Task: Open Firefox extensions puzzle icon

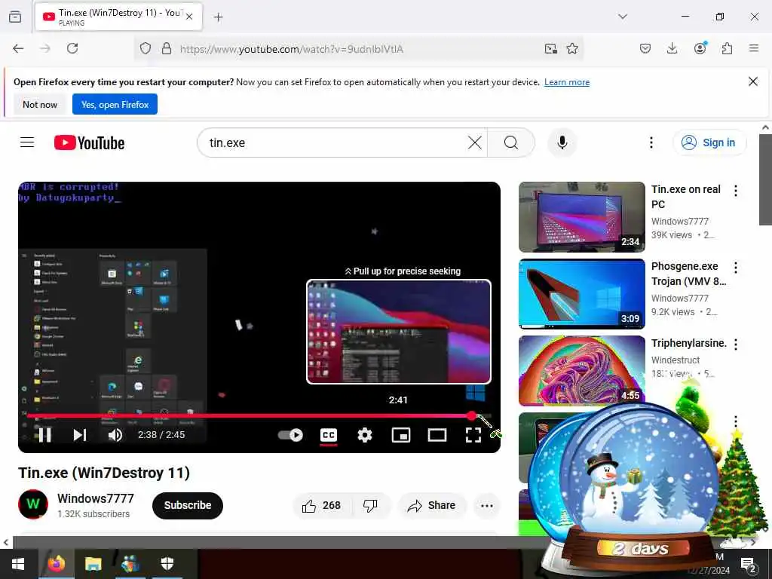Action: [x=727, y=48]
